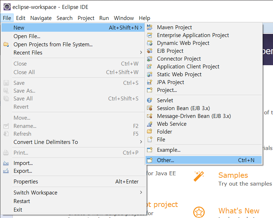The height and width of the screenshot is (218, 273).
Task: Click the Static Web Project icon
Action: 149,74
